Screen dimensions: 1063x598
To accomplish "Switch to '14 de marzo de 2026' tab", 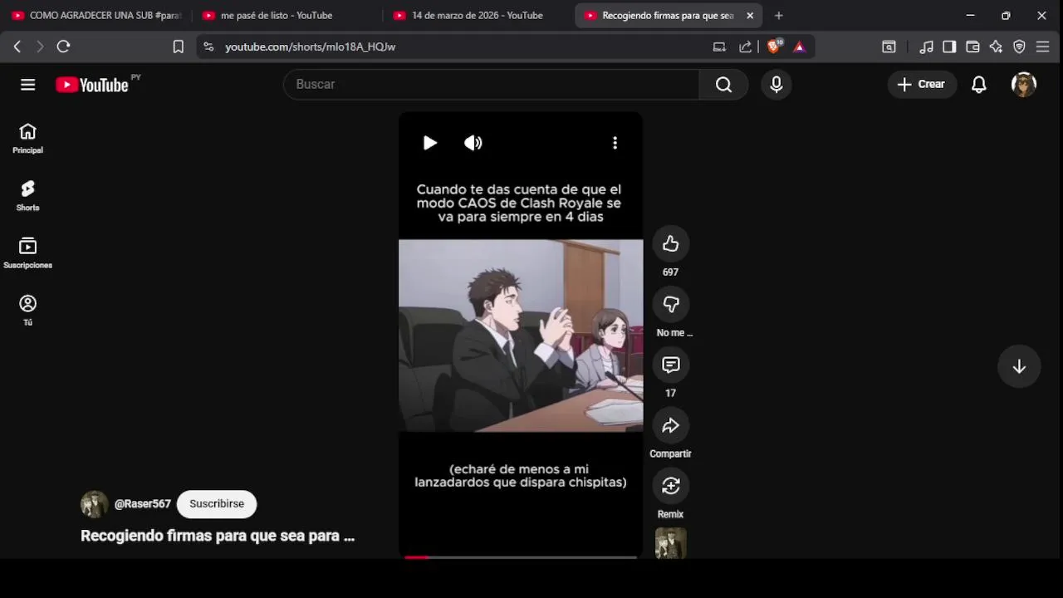I will (477, 16).
